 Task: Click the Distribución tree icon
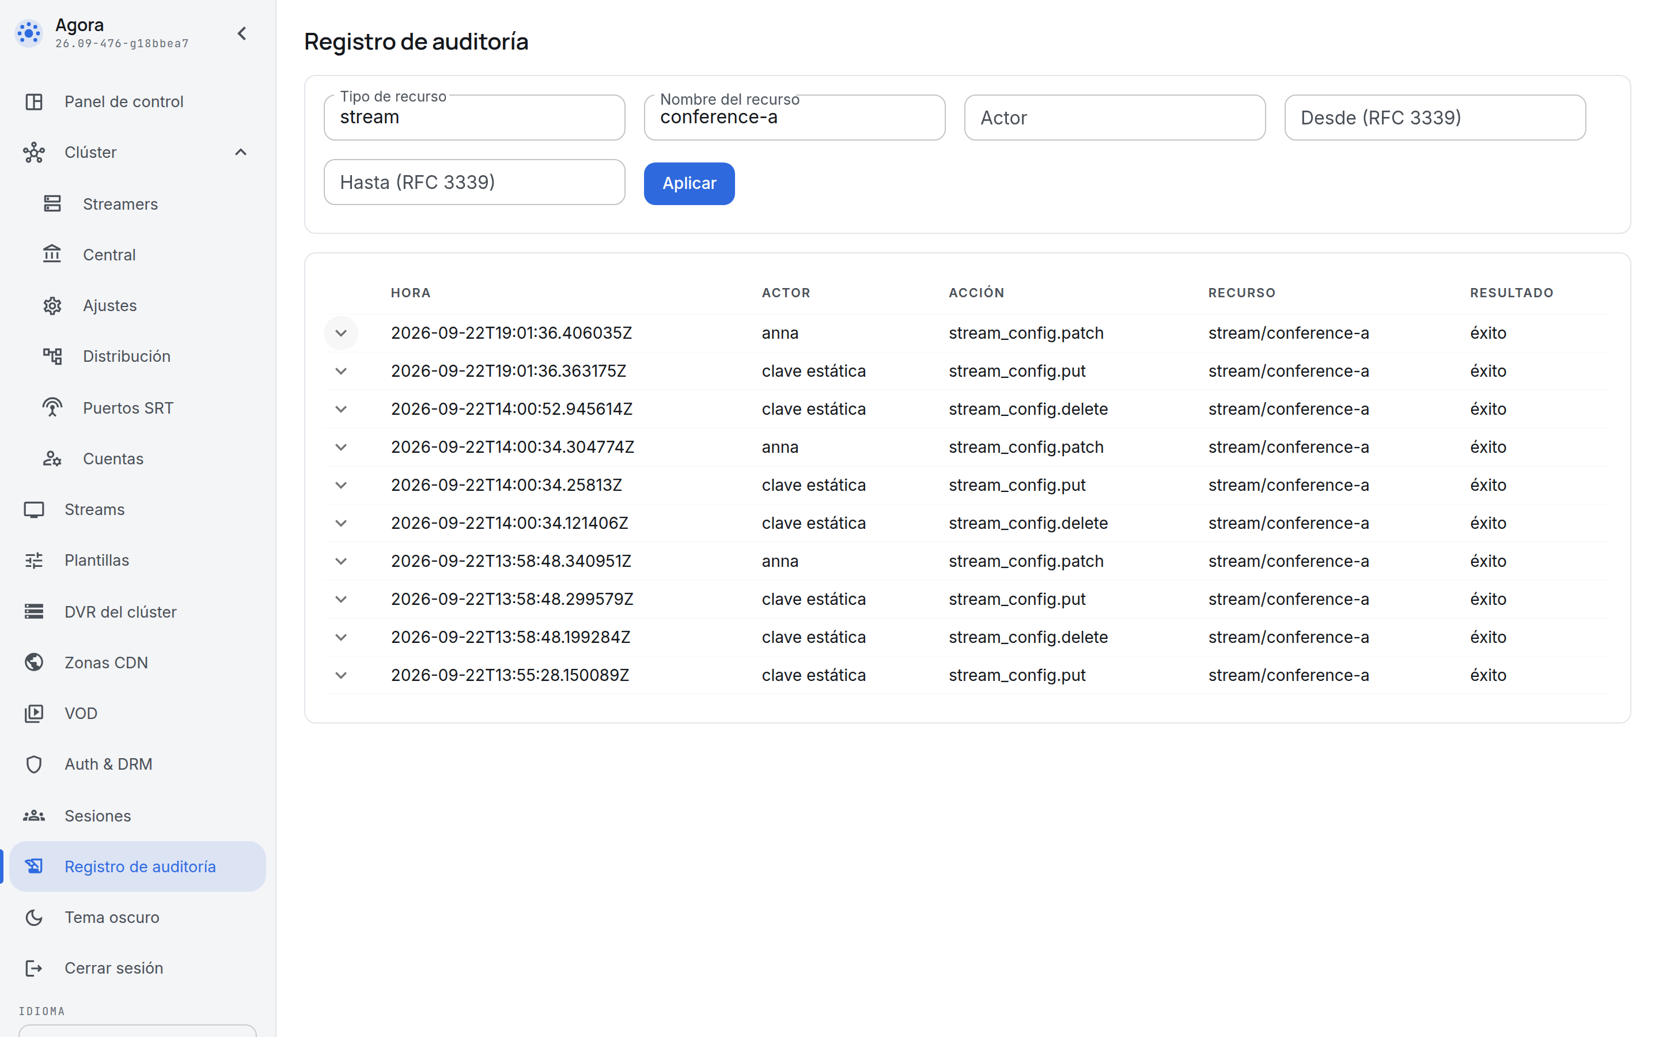52,356
